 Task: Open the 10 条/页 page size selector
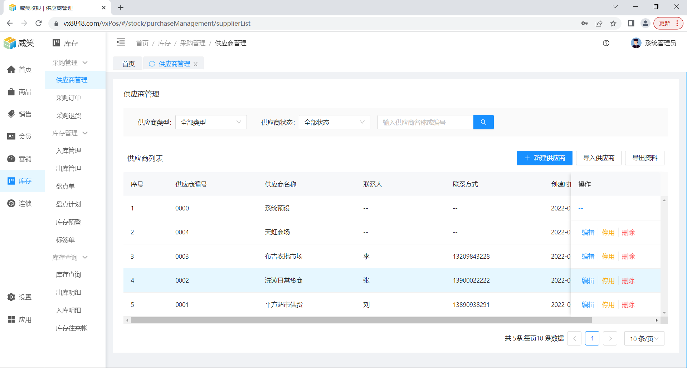(x=644, y=338)
